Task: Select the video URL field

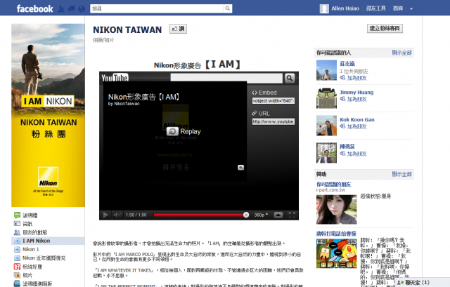Action: 274,121
